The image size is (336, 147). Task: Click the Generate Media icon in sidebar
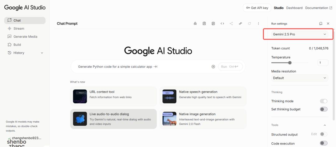point(9,37)
